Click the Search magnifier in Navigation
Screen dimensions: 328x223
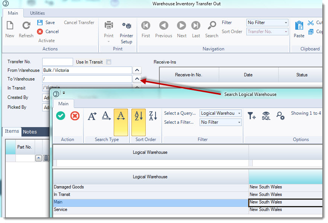click(x=212, y=26)
